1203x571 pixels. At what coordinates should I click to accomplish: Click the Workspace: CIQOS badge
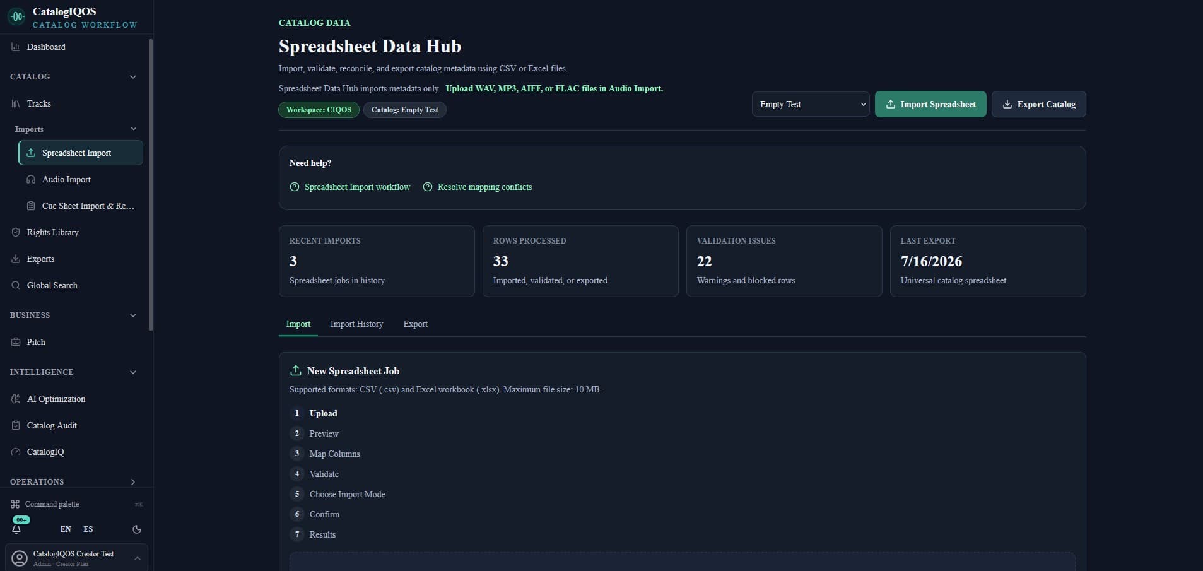pyautogui.click(x=319, y=110)
